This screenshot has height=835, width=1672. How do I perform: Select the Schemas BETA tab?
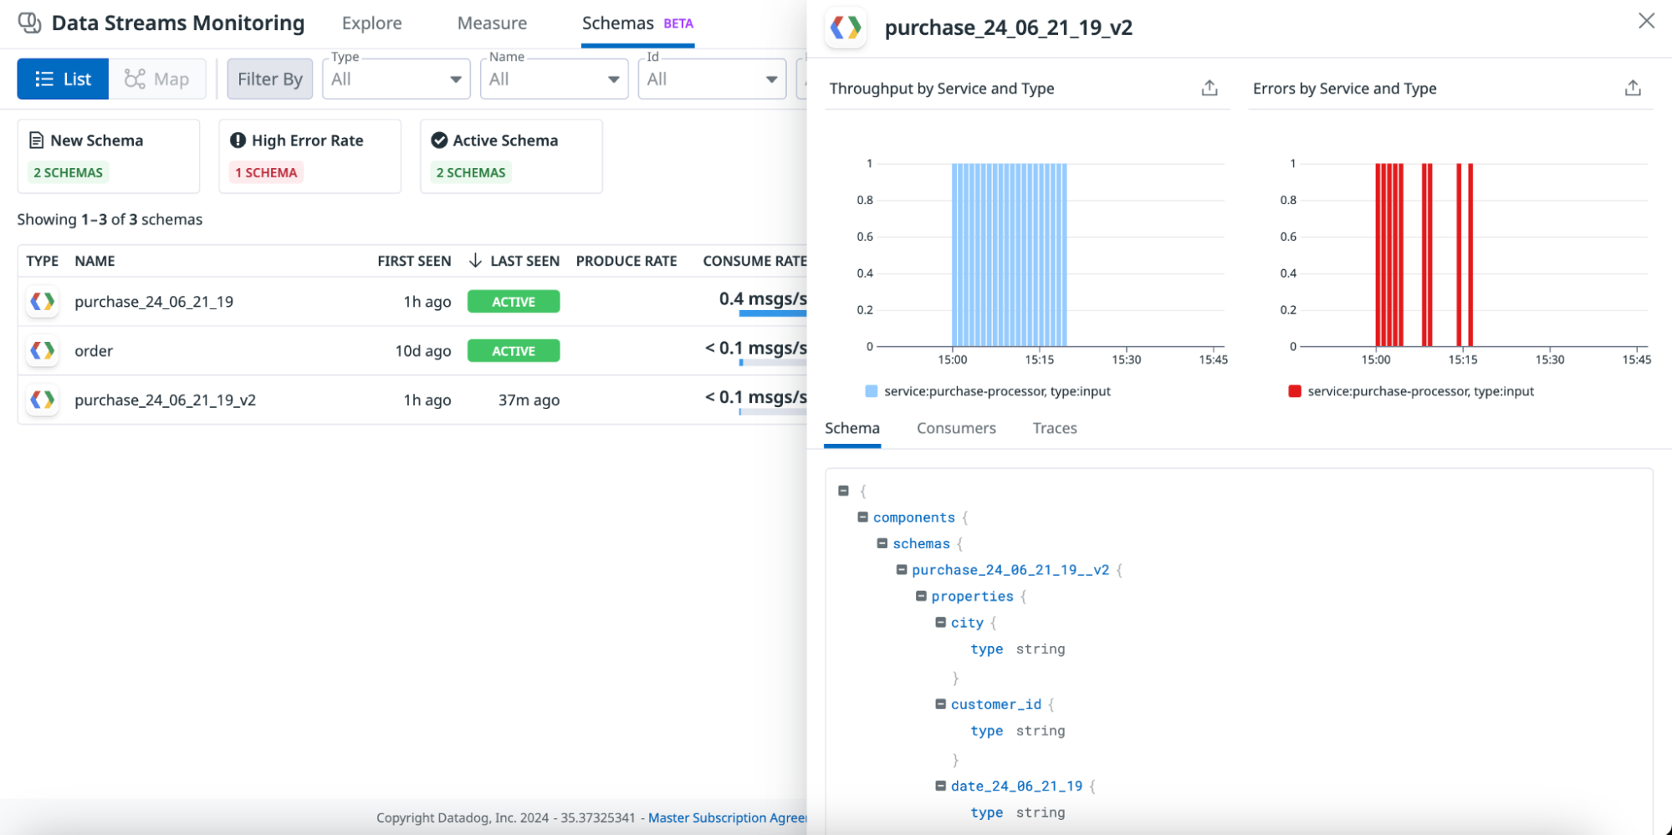pyautogui.click(x=637, y=23)
